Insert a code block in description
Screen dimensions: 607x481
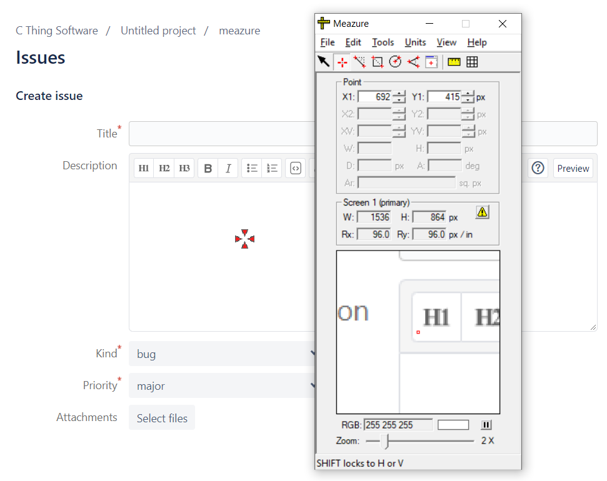tap(296, 168)
